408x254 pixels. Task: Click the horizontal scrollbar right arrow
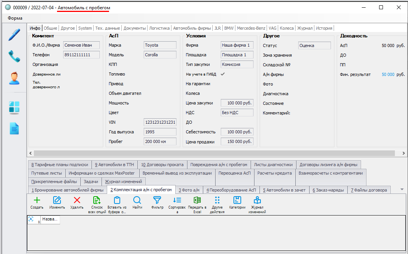(403, 153)
